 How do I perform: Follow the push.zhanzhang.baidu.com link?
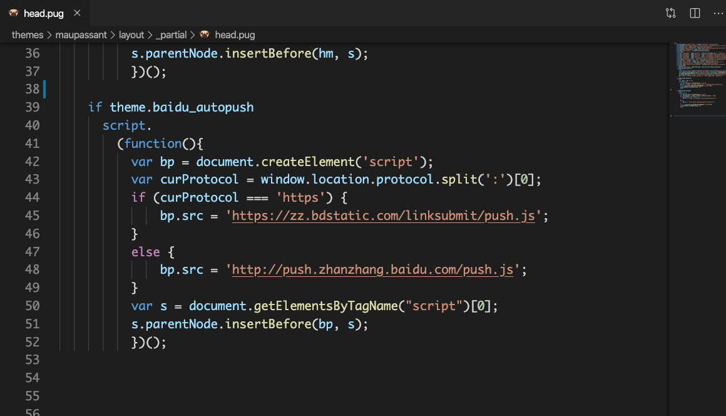point(373,270)
